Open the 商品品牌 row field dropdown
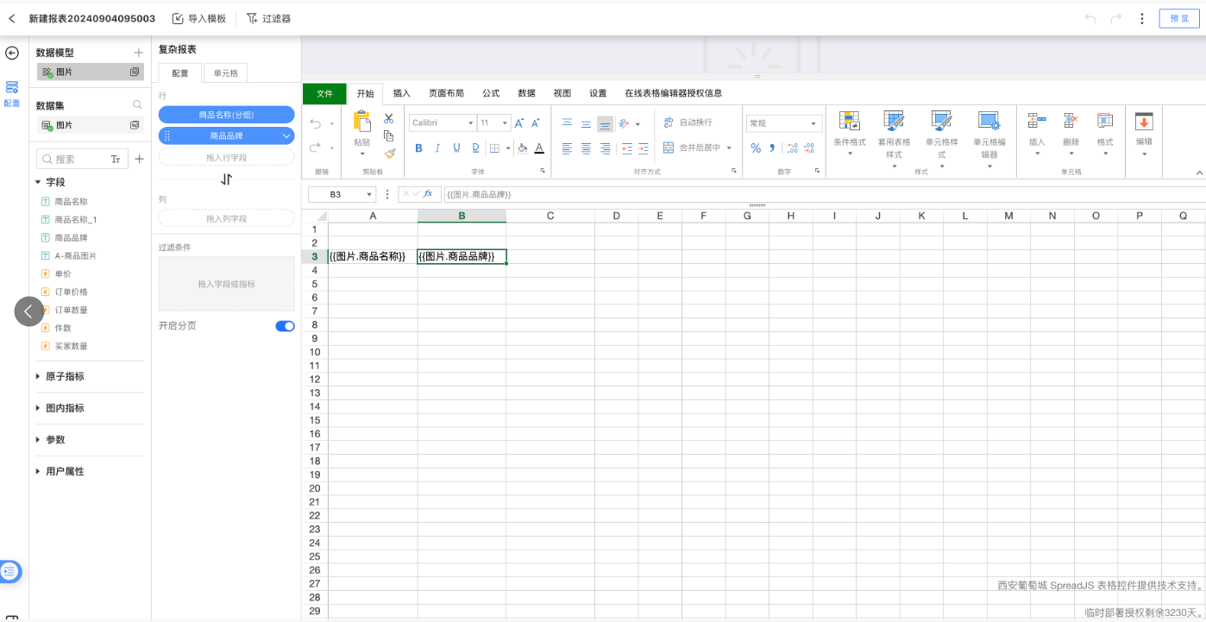Image resolution: width=1206 pixels, height=622 pixels. pos(287,135)
